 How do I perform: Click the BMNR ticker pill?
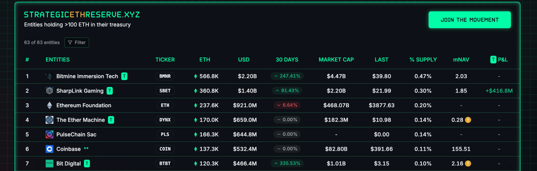[165, 76]
